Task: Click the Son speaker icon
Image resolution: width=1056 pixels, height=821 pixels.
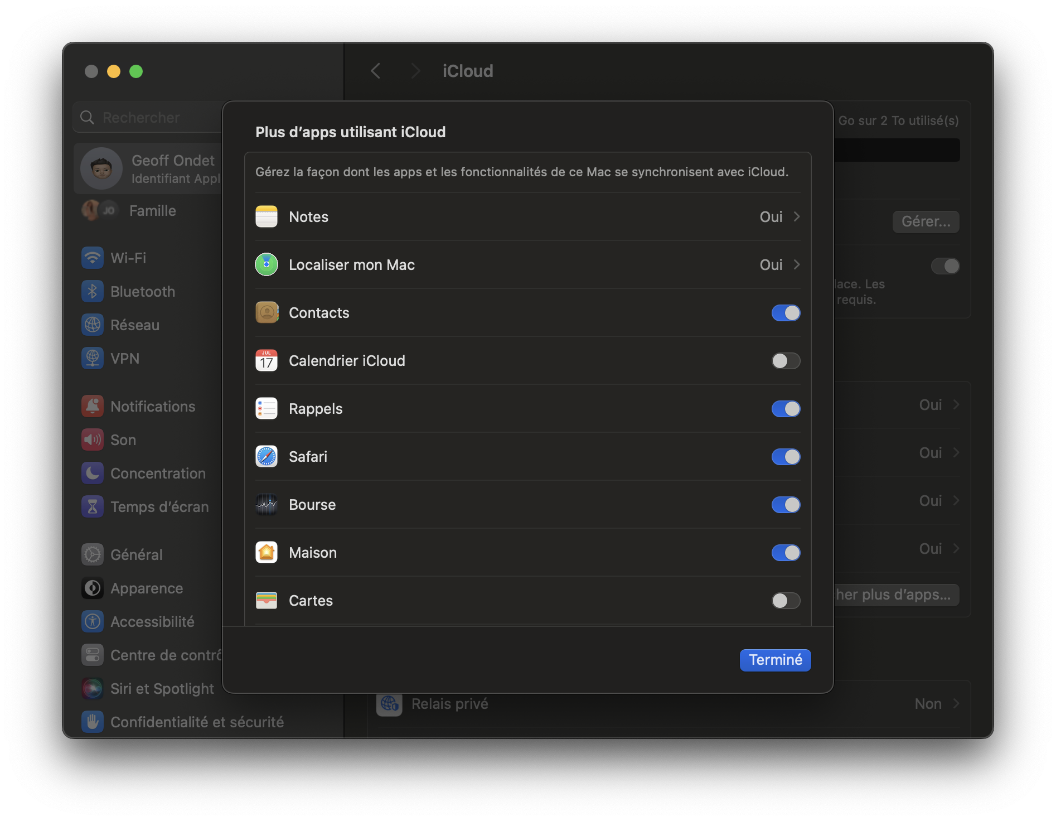Action: pyautogui.click(x=93, y=440)
